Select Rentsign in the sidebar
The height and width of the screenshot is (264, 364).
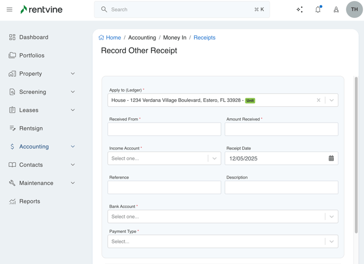click(x=31, y=128)
